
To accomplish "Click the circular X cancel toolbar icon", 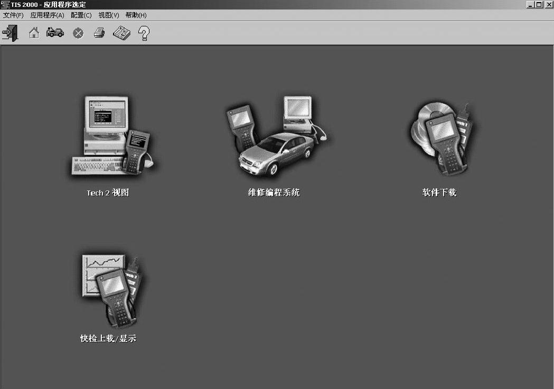I will point(78,34).
